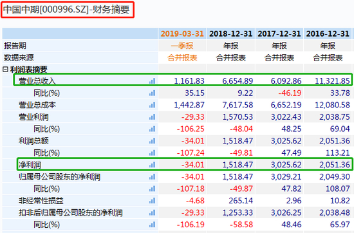The image size is (354, 233).
Task: Click operating profit value 1,570.53
Action: pos(238,117)
